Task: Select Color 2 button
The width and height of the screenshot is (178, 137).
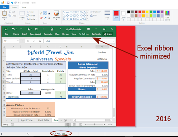Action: click(123, 15)
